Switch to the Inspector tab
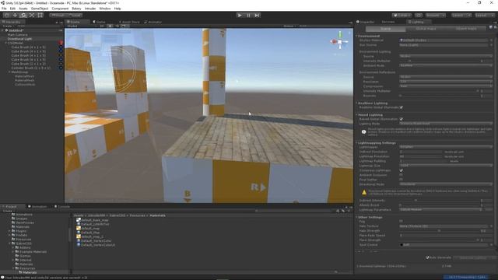498x280 pixels. pos(366,22)
